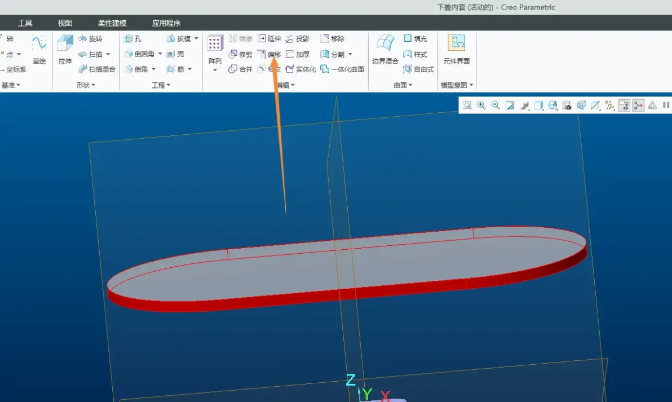Switch to the 视图 tab
672x402 pixels.
point(65,23)
